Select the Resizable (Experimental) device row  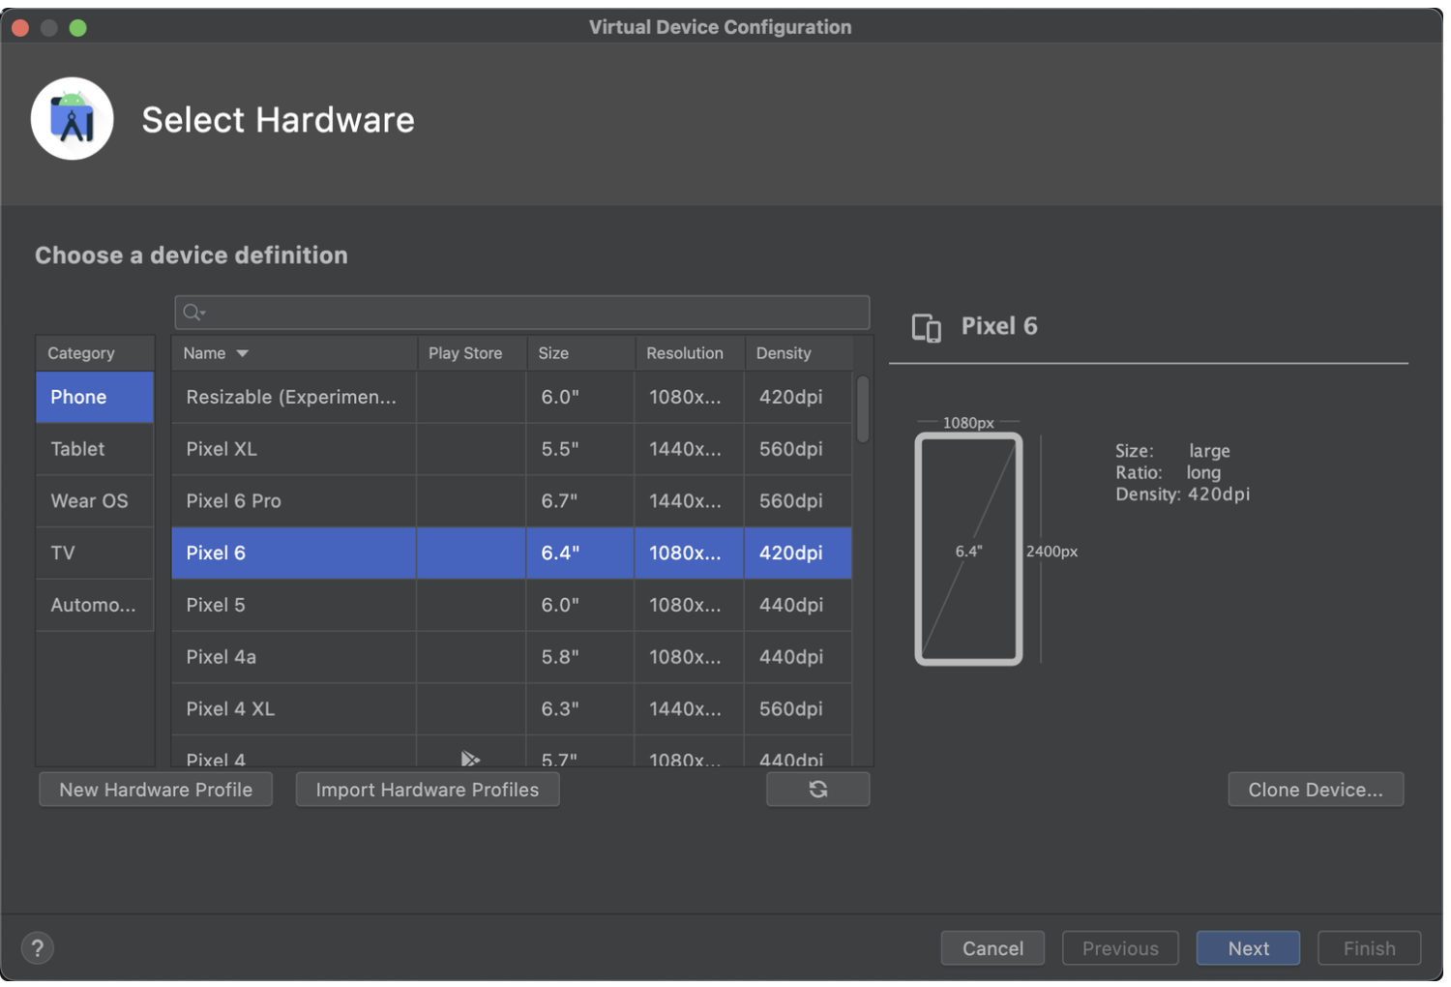tap(512, 397)
